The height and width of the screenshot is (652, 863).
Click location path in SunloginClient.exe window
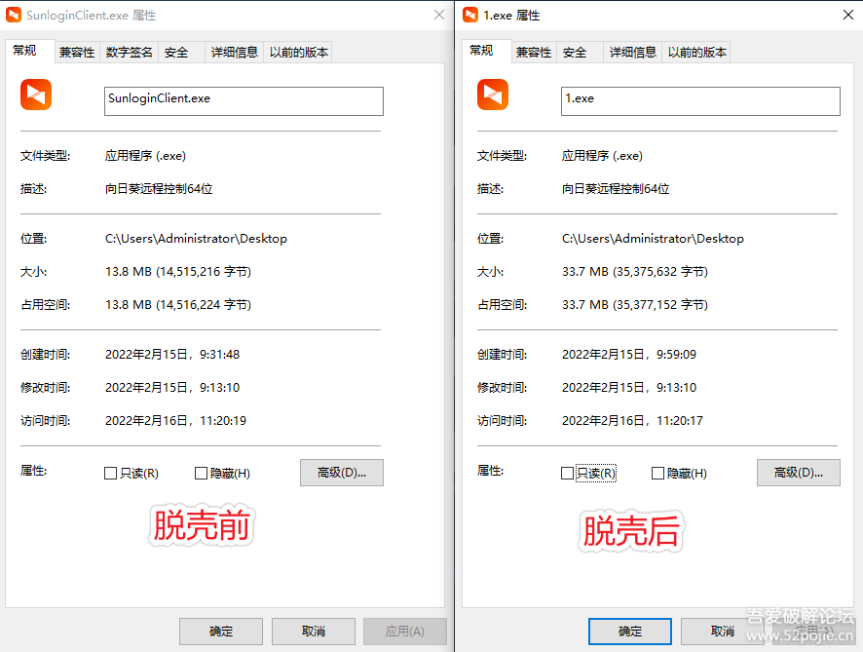click(197, 239)
